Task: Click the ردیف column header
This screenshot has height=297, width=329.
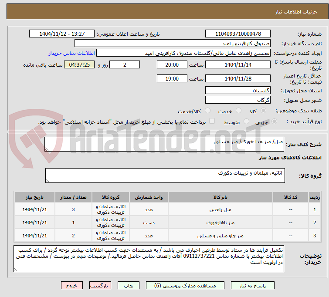Action: [315, 197]
